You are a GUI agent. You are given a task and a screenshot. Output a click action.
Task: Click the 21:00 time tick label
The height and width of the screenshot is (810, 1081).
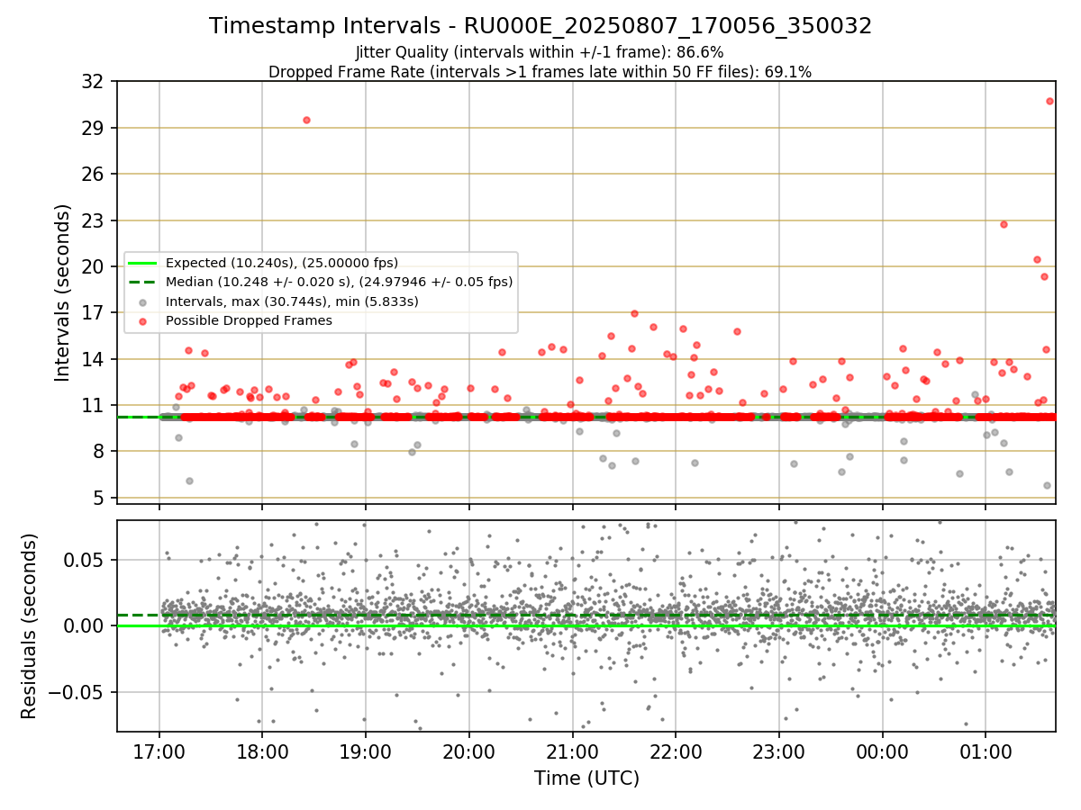point(572,751)
